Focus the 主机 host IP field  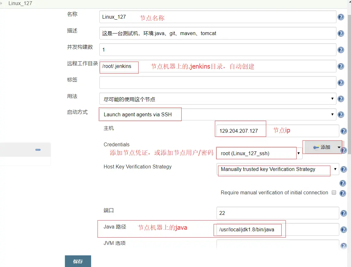tap(278, 131)
